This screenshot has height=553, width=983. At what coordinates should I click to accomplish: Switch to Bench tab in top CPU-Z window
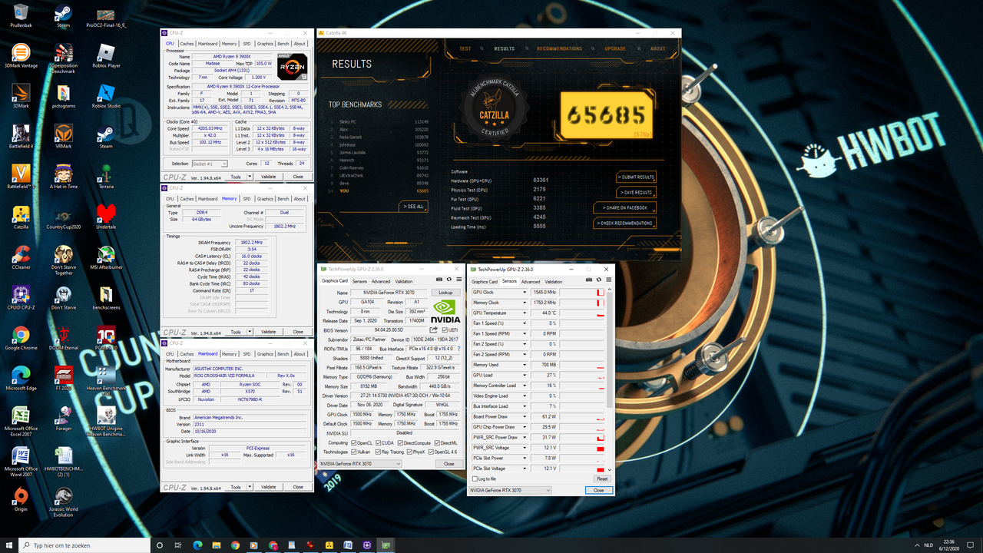(x=283, y=44)
